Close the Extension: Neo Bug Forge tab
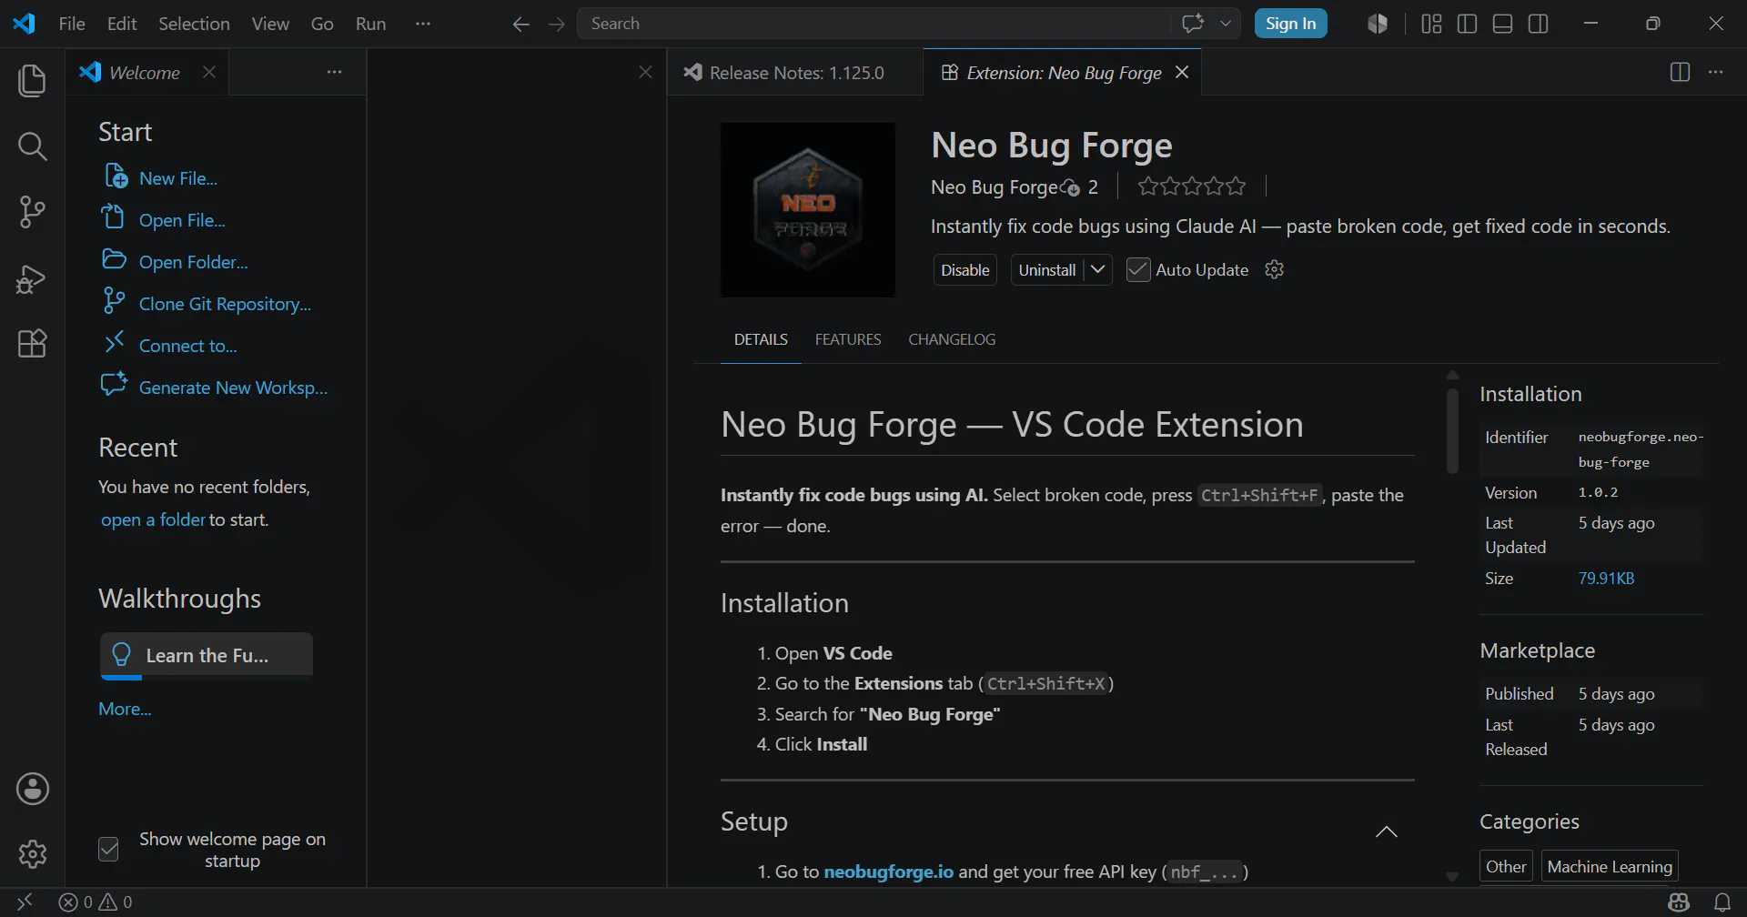Image resolution: width=1747 pixels, height=917 pixels. pos(1182,72)
